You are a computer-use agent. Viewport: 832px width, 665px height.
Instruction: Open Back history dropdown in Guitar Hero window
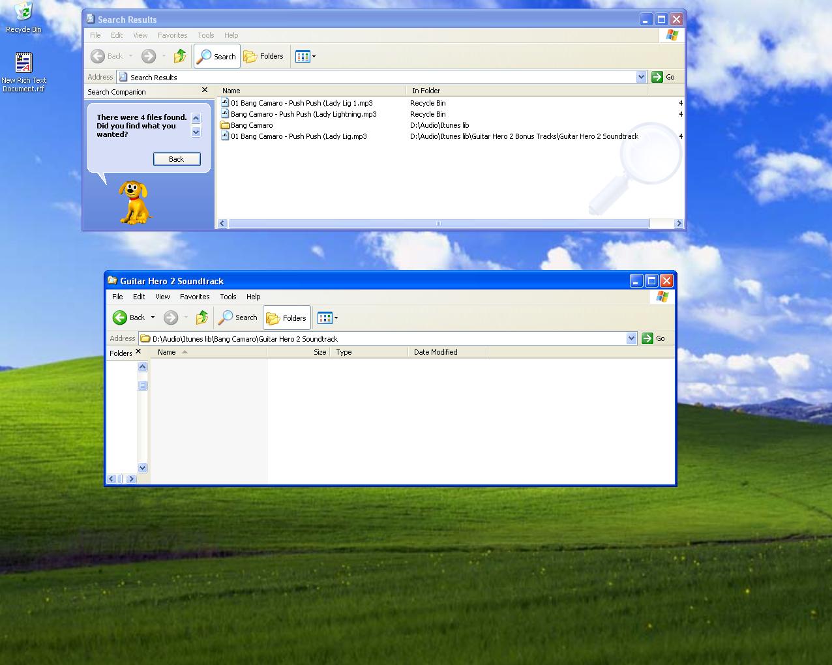click(153, 318)
